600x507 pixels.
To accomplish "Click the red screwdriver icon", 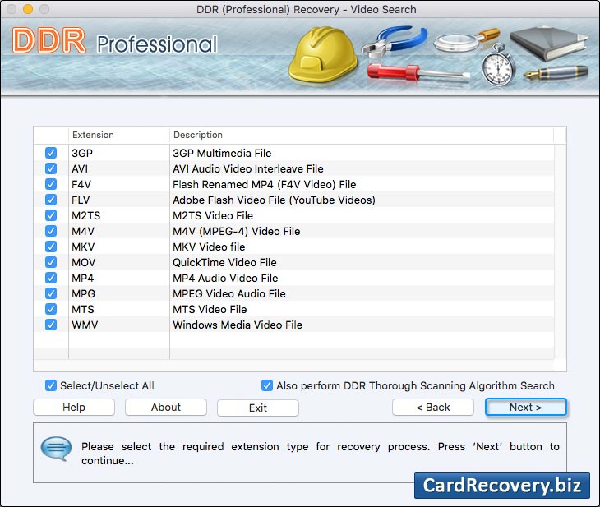I will pos(418,72).
